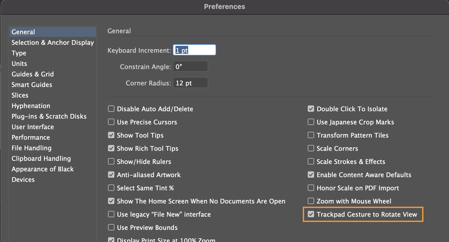Disable Show Rich Tool Tips option
This screenshot has height=242, width=449.
(111, 148)
